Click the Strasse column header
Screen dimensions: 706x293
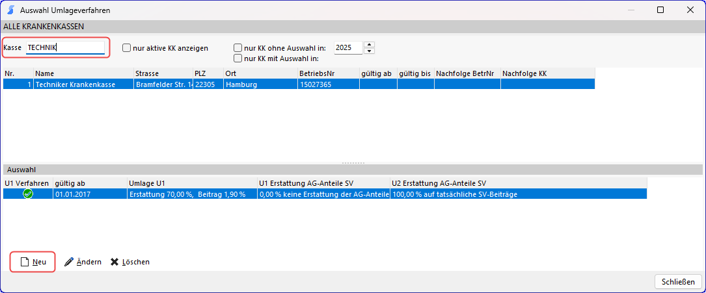tap(163, 73)
